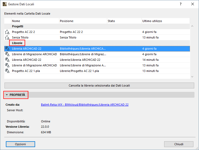The height and width of the screenshot is (150, 199).
Task: Open the Balint-Reka-WX BIMcloud library link
Action: pos(85,105)
